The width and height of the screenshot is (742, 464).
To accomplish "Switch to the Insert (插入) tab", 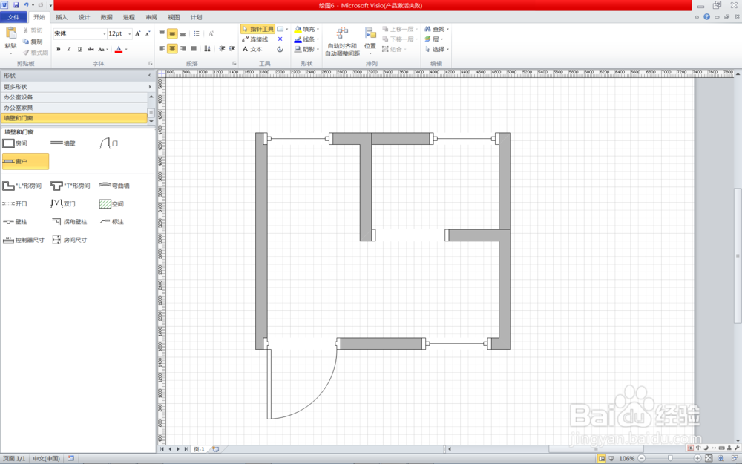I will (x=62, y=17).
